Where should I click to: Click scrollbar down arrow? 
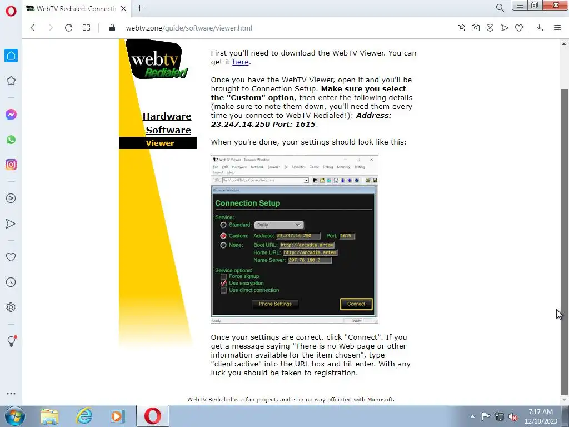(x=565, y=400)
